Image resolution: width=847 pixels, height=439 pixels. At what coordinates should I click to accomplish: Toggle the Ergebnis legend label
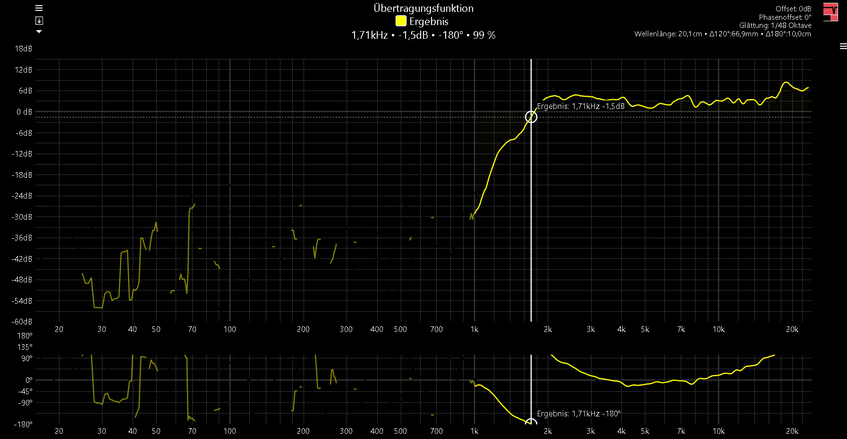pyautogui.click(x=429, y=22)
